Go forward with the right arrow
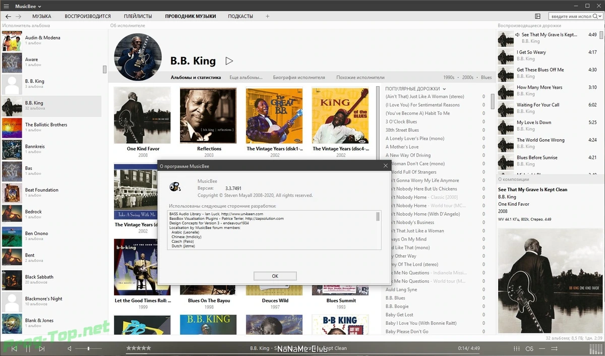This screenshot has height=356, width=605. (x=19, y=16)
